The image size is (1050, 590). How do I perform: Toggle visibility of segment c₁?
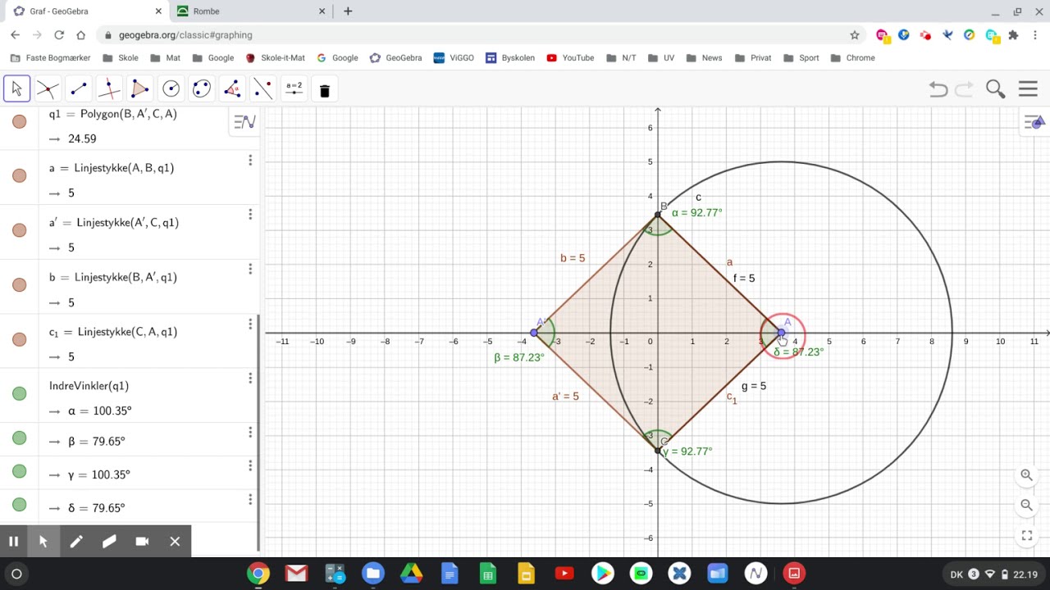pos(20,339)
